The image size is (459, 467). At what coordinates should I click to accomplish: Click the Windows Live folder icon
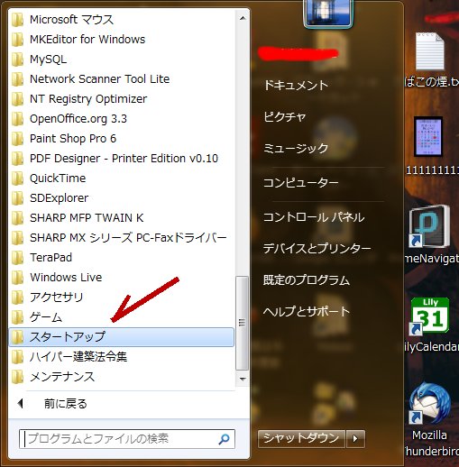[17, 278]
